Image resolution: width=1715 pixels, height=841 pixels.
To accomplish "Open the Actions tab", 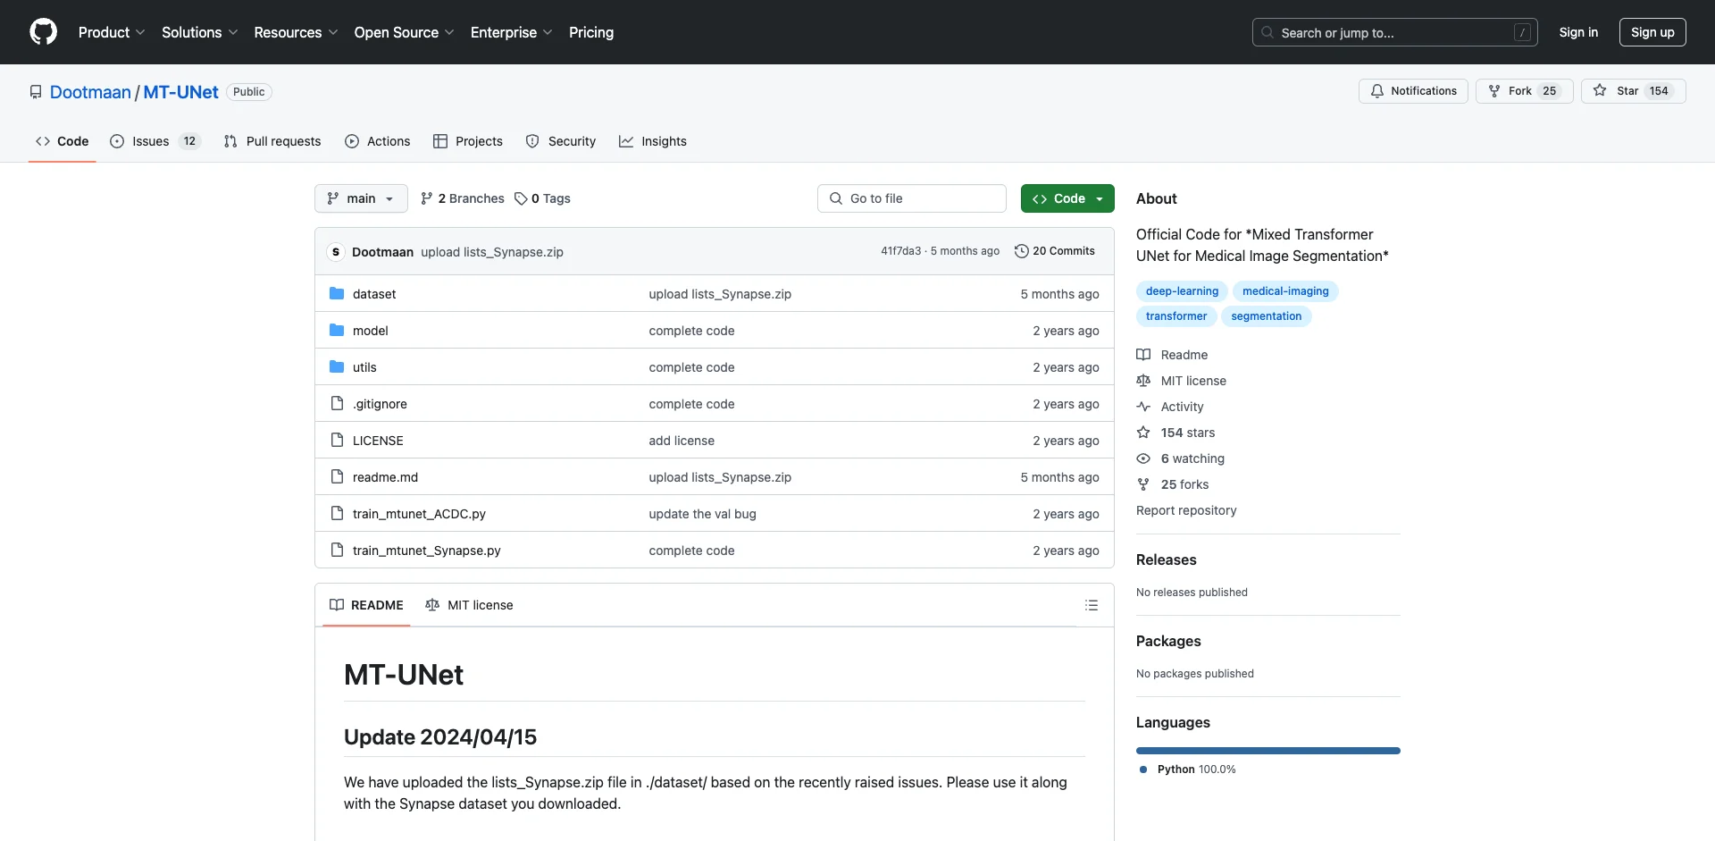I will [x=378, y=141].
